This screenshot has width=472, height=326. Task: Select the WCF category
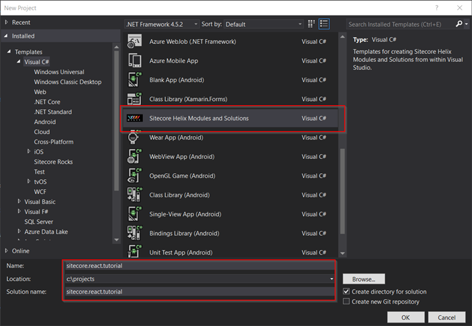[x=40, y=191]
